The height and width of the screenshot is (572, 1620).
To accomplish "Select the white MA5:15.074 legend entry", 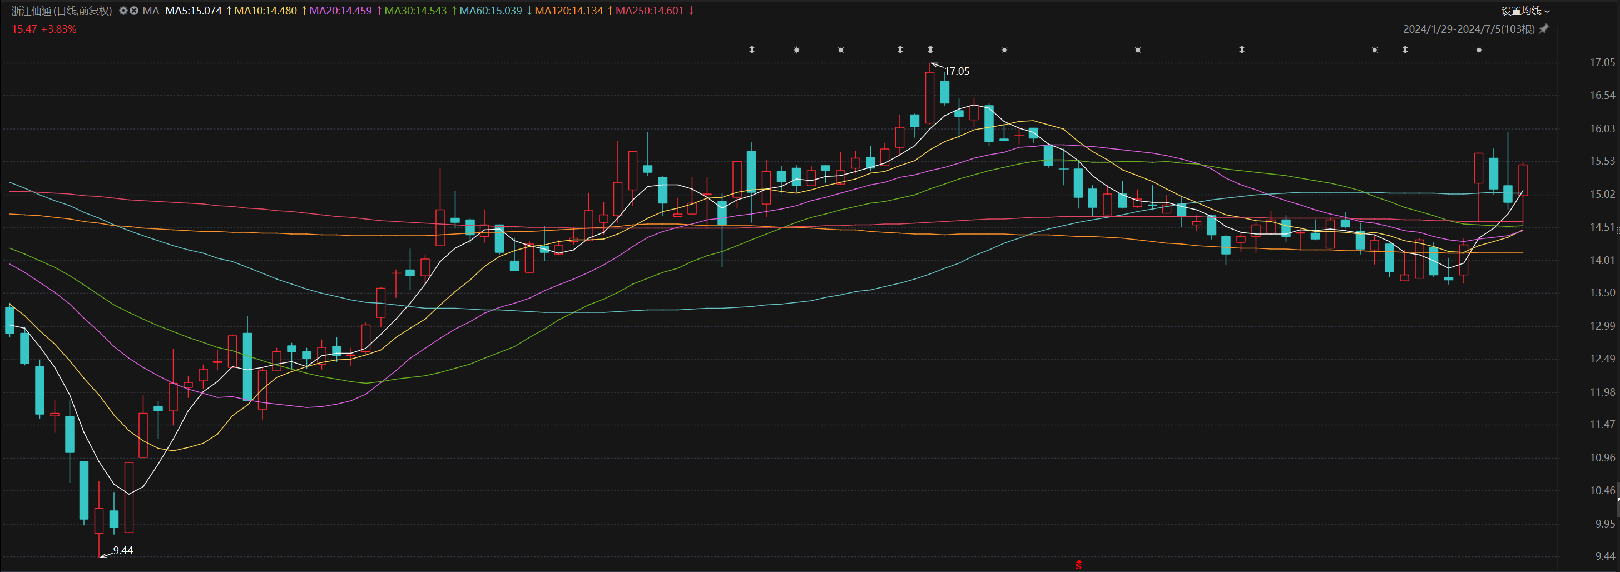I will tap(194, 11).
